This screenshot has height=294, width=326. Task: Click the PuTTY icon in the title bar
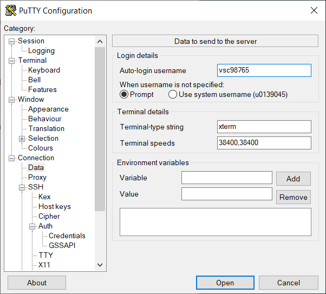(11, 11)
